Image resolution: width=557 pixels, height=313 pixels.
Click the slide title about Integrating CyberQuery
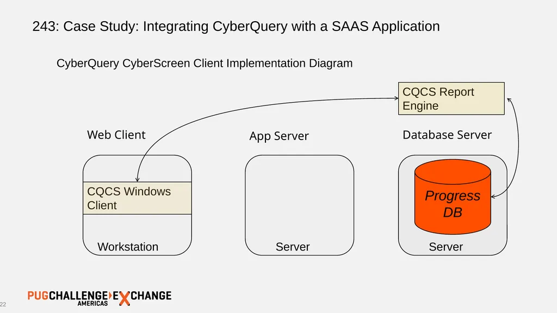(236, 26)
